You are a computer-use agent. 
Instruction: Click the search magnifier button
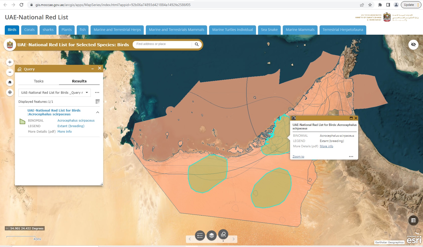coord(197,44)
